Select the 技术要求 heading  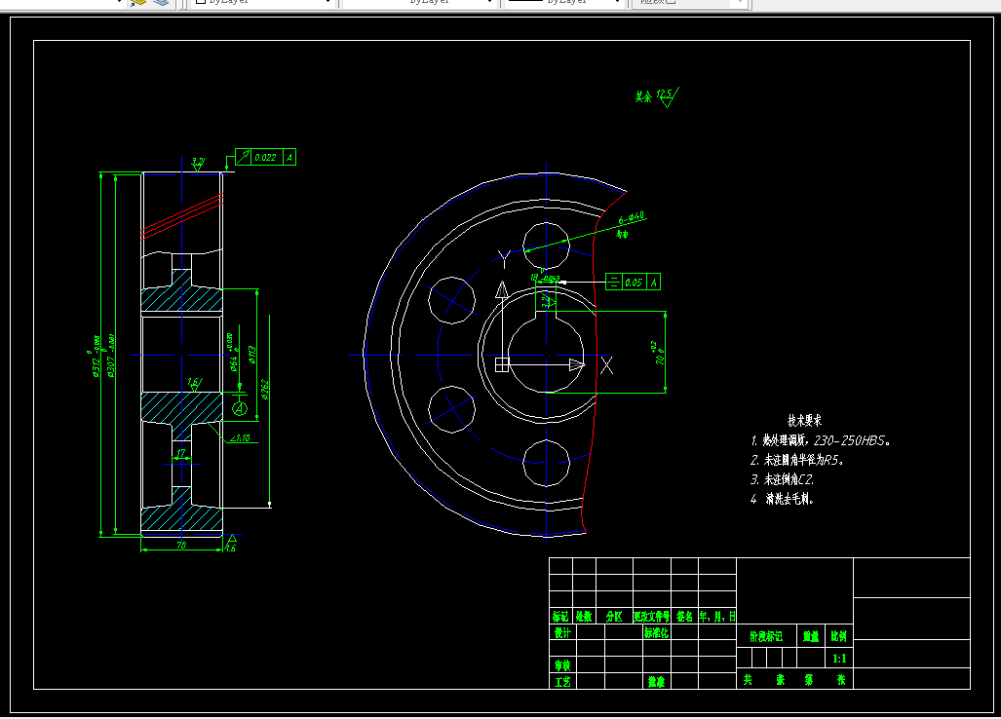point(804,421)
